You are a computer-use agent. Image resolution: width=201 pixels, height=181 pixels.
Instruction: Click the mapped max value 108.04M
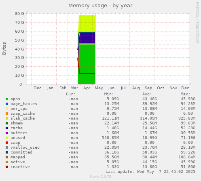(x=187, y=157)
